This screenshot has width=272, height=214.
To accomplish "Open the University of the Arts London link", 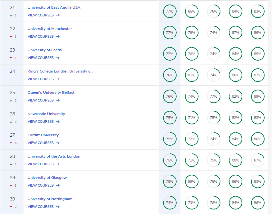I will (x=54, y=156).
